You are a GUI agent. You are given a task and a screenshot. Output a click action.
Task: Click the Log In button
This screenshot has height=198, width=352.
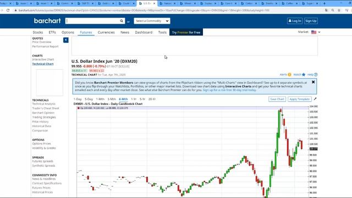pyautogui.click(x=295, y=21)
